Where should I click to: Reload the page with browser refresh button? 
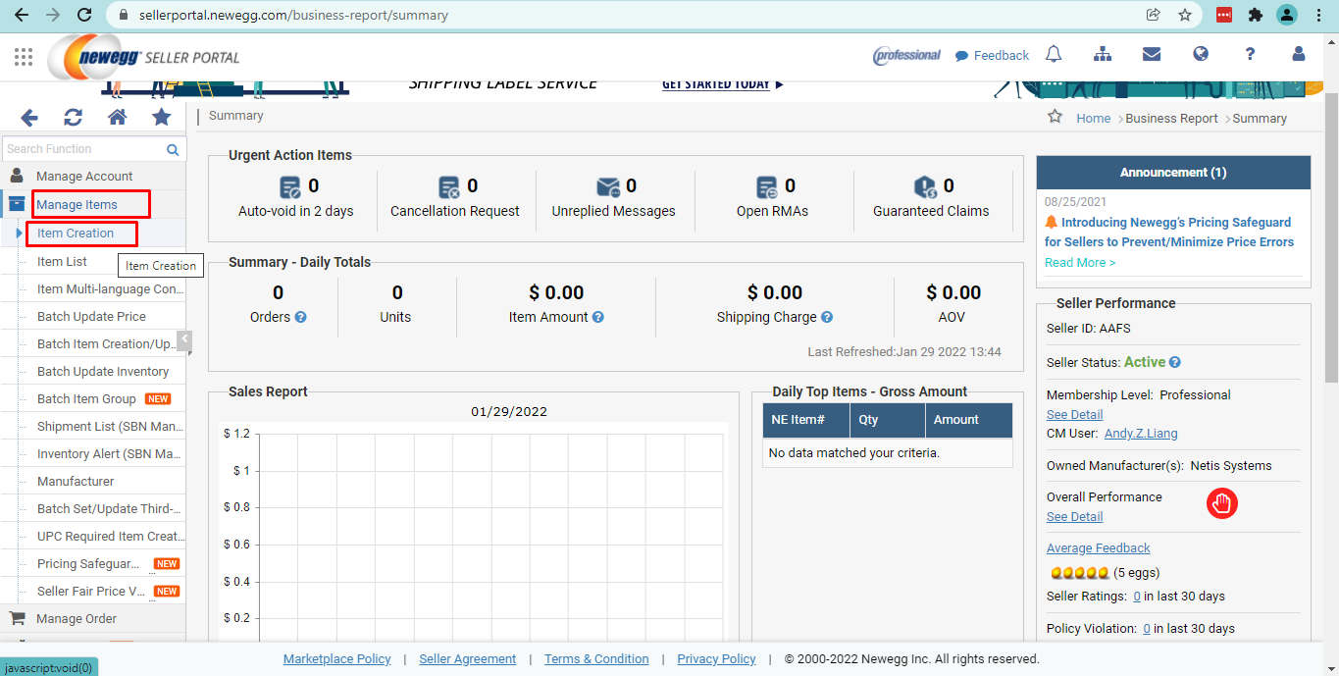(x=84, y=15)
